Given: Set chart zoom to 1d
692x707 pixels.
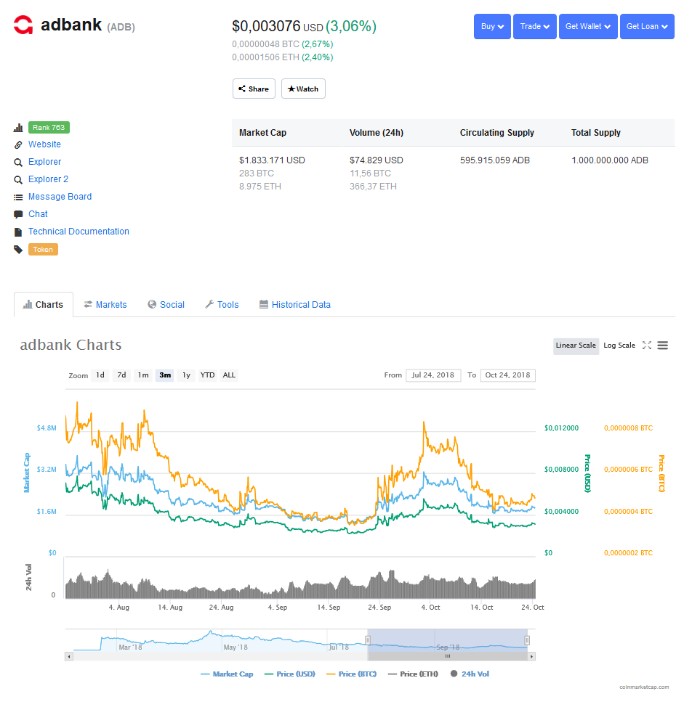Looking at the screenshot, I should [100, 375].
